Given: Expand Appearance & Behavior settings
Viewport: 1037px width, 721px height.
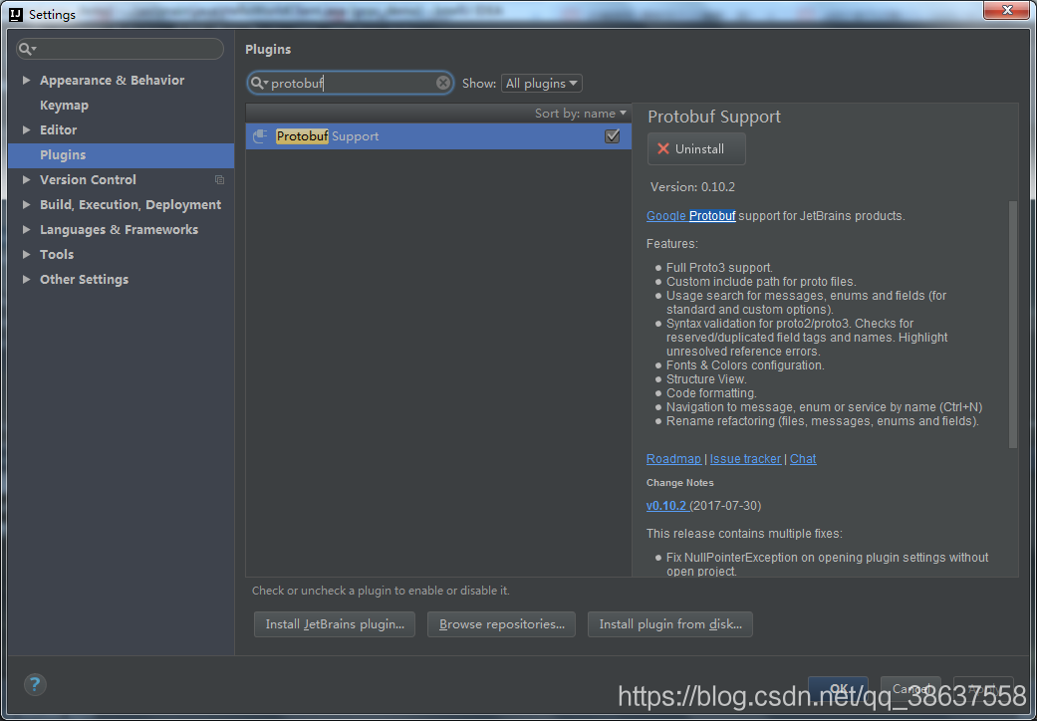Looking at the screenshot, I should pos(27,80).
